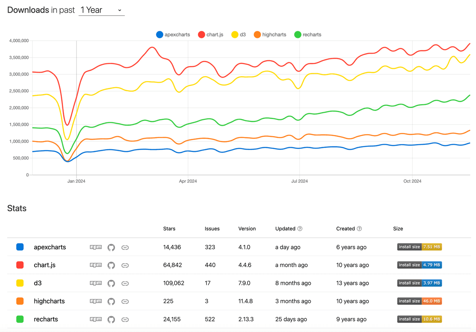
Task: Click the help icon next to Created
Action: tap(359, 228)
